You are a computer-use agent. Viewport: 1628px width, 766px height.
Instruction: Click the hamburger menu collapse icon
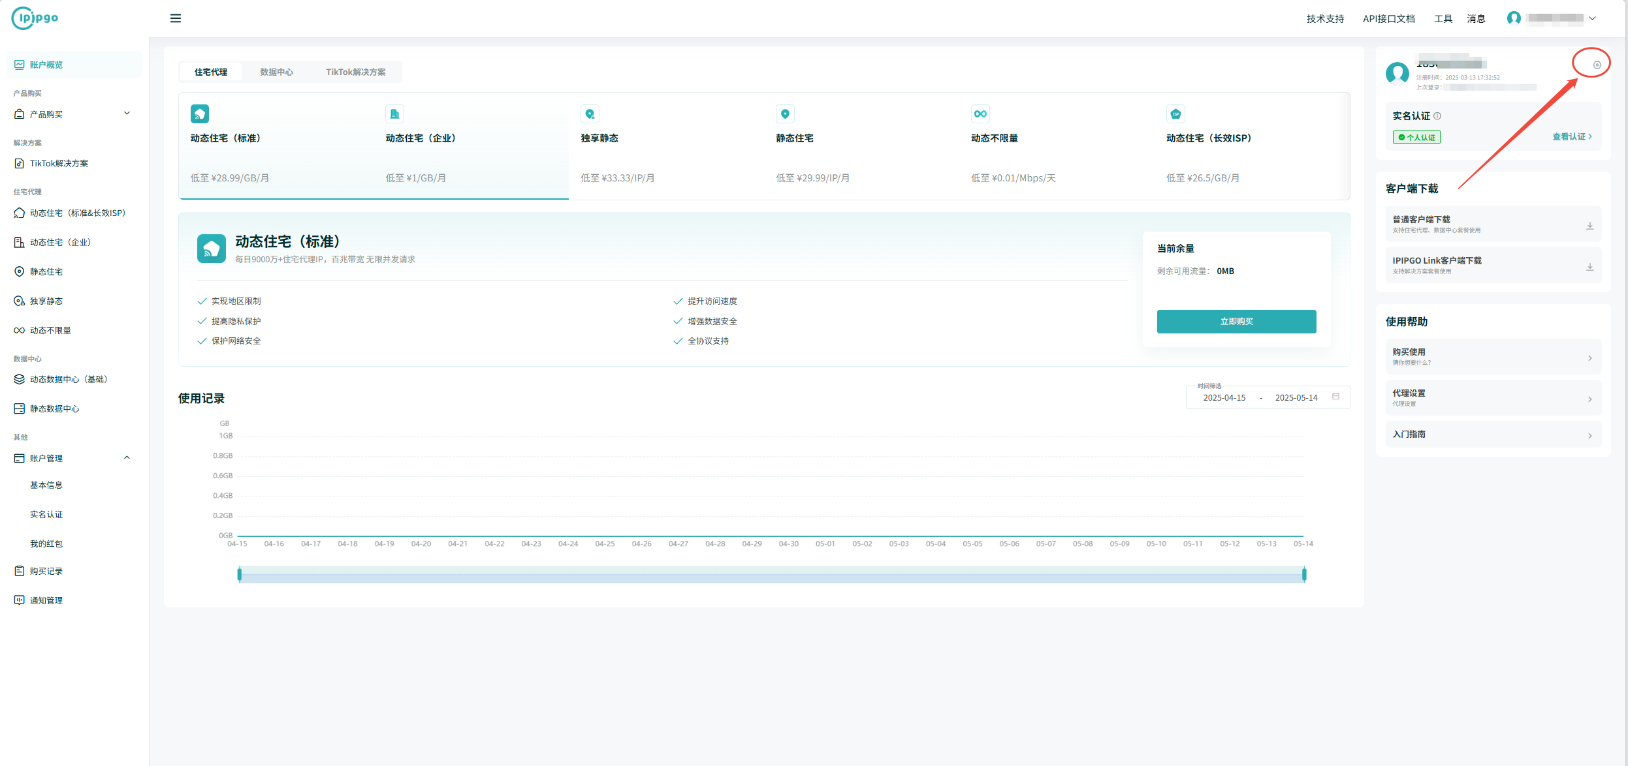tap(175, 18)
